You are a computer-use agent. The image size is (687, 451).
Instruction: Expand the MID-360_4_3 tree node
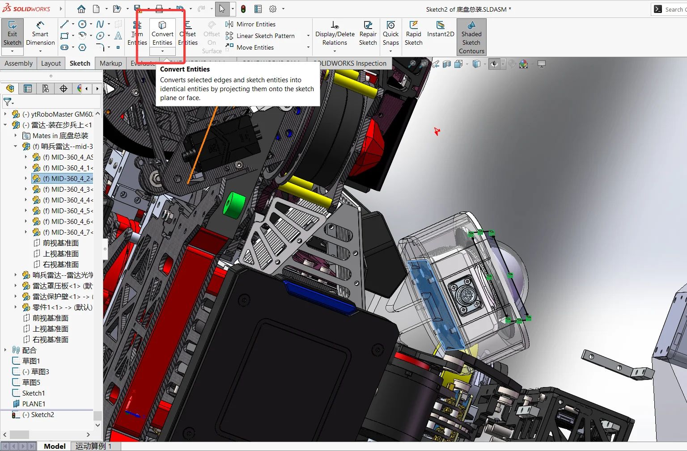tap(26, 189)
